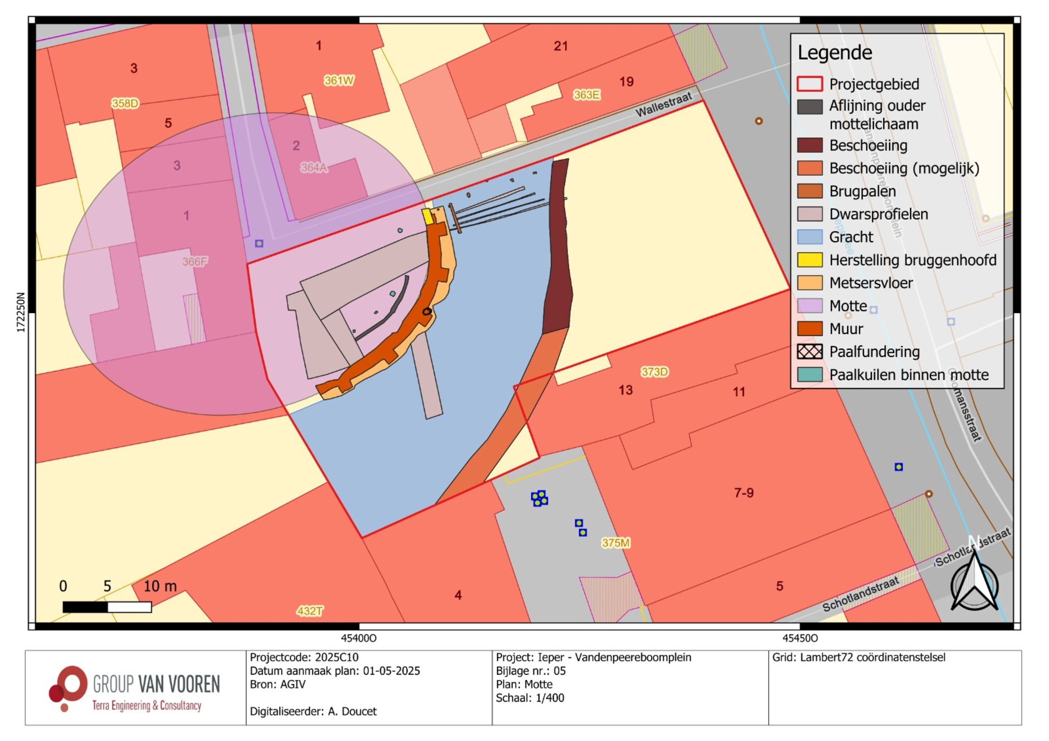Click the dark red Beschoeiing legend swatch
Viewport: 1049px width, 741px height.
(810, 145)
